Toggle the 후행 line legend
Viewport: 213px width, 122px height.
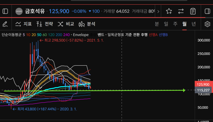pyautogui.click(x=144, y=35)
